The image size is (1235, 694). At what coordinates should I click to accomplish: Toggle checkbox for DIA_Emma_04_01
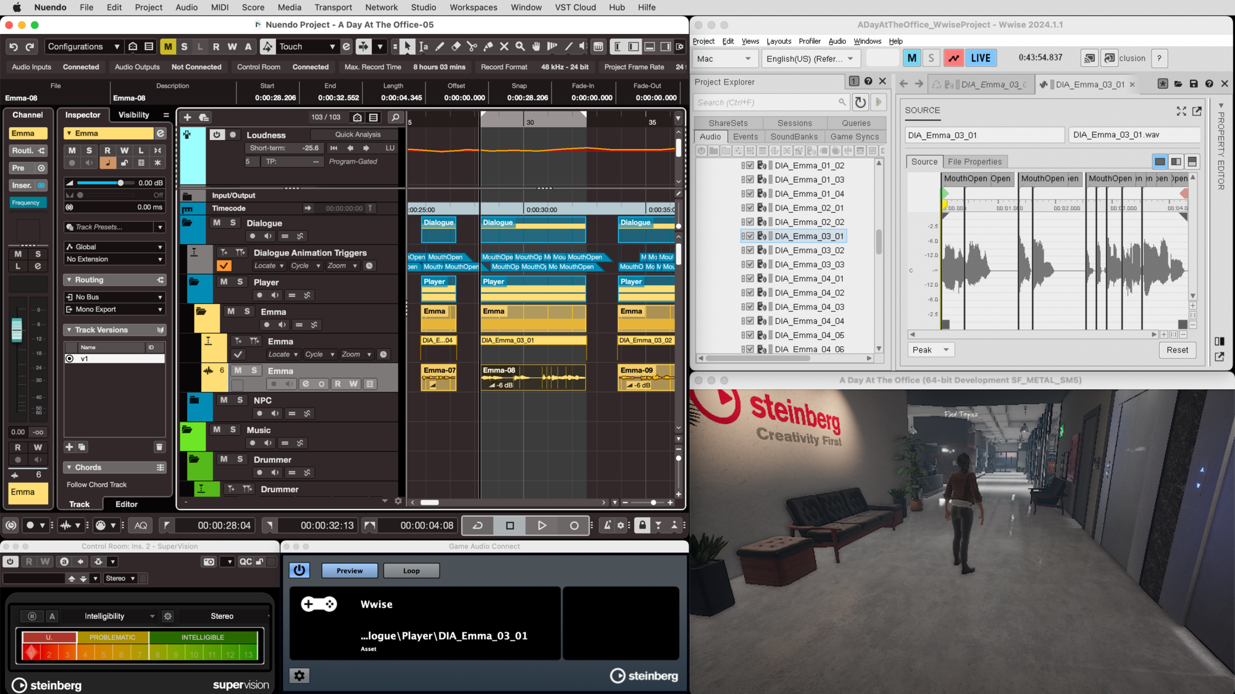[750, 278]
